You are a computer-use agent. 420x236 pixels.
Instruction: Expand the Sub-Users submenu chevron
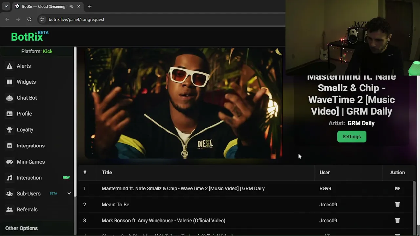click(69, 194)
